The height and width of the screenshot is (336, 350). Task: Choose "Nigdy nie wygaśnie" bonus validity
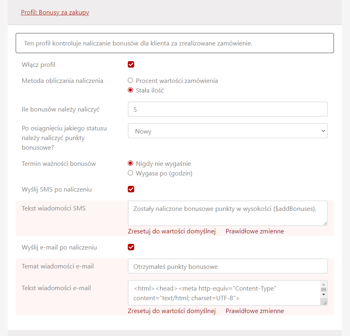130,163
